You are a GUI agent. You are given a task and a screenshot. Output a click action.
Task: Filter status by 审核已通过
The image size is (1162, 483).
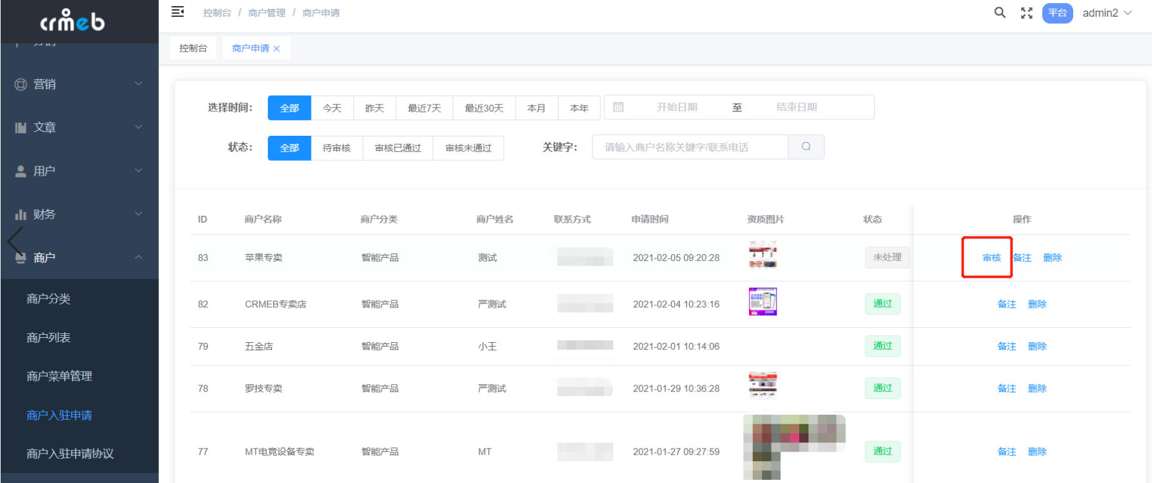(398, 148)
